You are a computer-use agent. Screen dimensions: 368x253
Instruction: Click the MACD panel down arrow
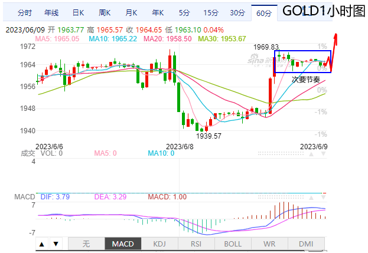323,198
